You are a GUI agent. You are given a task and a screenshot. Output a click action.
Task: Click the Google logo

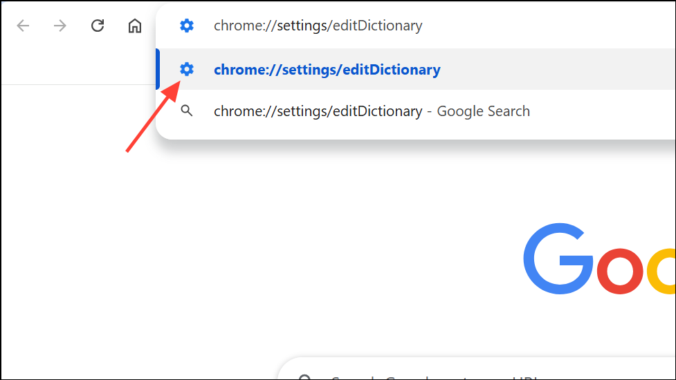point(599,258)
